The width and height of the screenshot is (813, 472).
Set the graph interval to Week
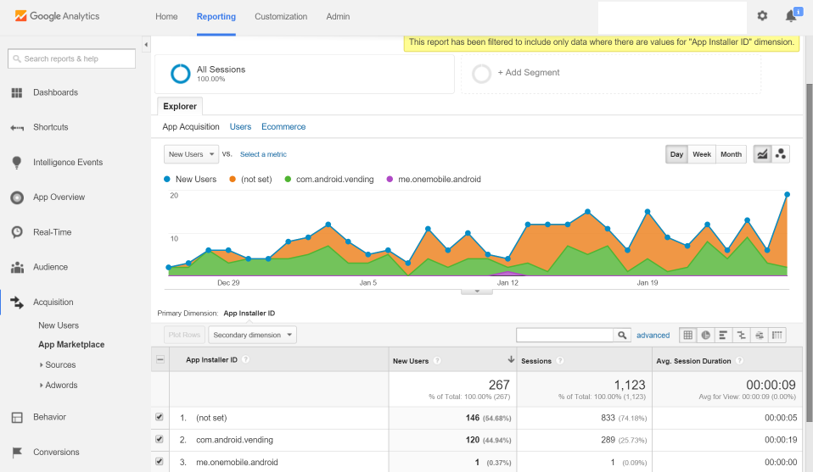pos(702,154)
